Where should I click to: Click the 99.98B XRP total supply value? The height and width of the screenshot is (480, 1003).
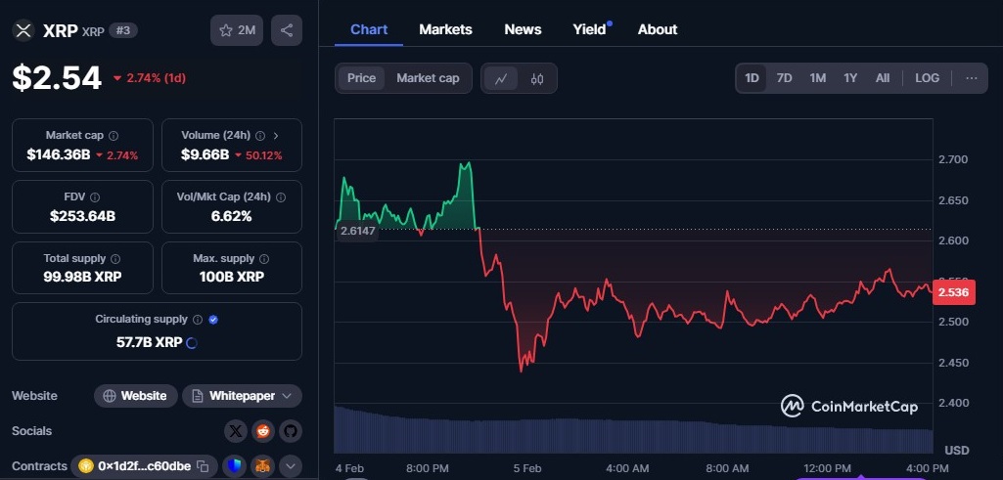(x=82, y=277)
